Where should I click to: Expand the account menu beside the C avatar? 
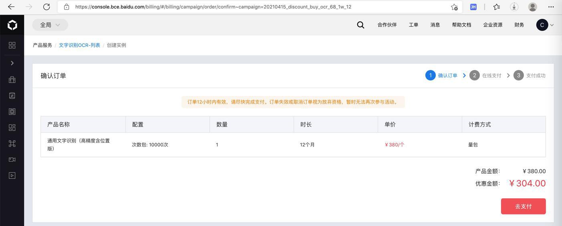[x=552, y=25]
